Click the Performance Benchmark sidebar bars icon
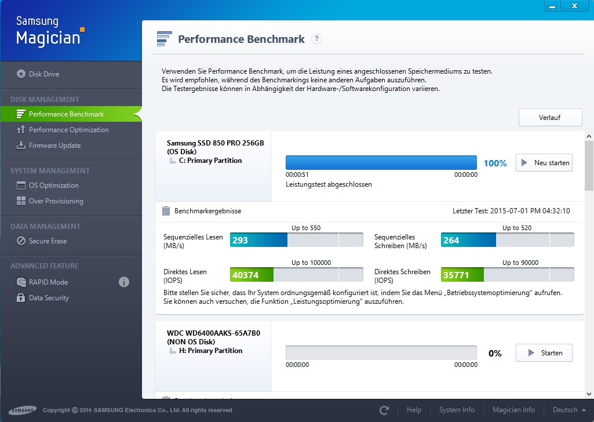Viewport: 594px width, 422px height. (21, 114)
